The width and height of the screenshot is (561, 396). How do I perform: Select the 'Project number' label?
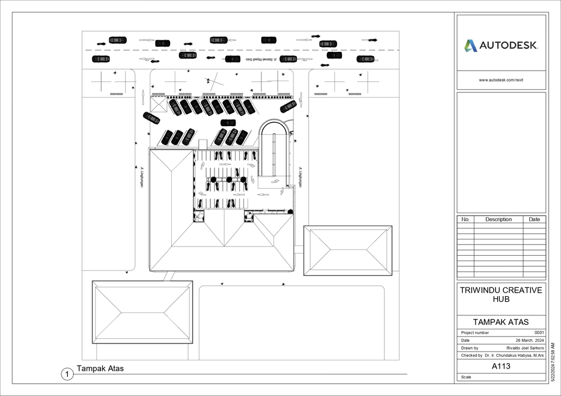(475, 333)
